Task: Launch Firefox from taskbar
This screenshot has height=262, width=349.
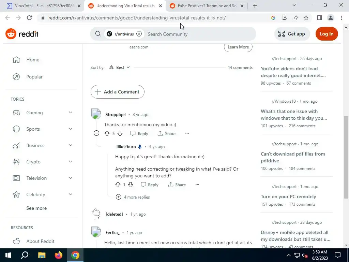Action: pyautogui.click(x=59, y=255)
